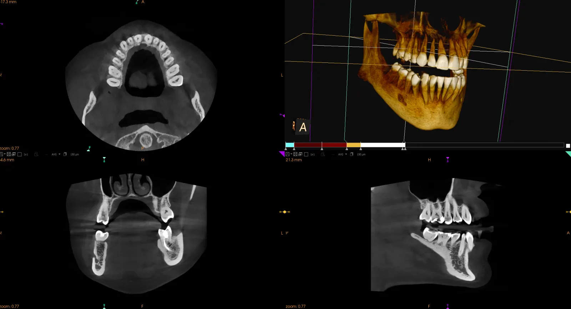
Task: Click the 150 µm slice thickness in sagittal toolbar
Action: (361, 154)
